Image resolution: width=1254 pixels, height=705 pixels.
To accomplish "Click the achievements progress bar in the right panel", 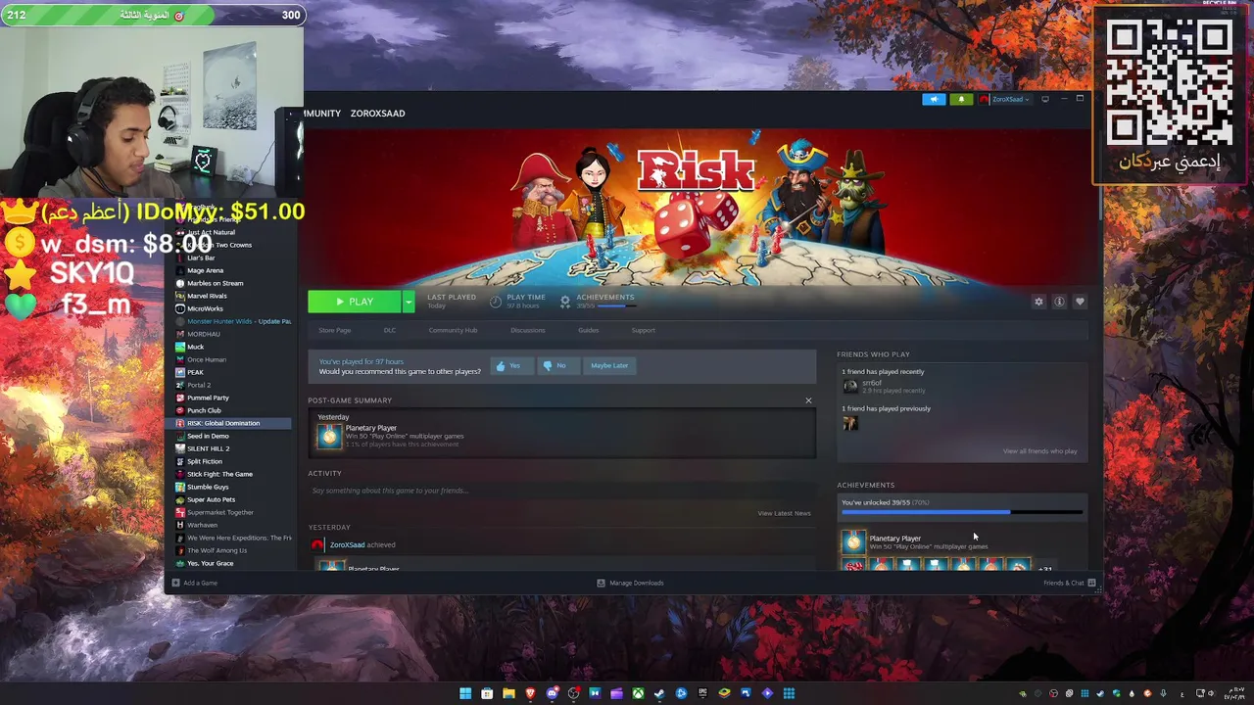I will pos(962,512).
